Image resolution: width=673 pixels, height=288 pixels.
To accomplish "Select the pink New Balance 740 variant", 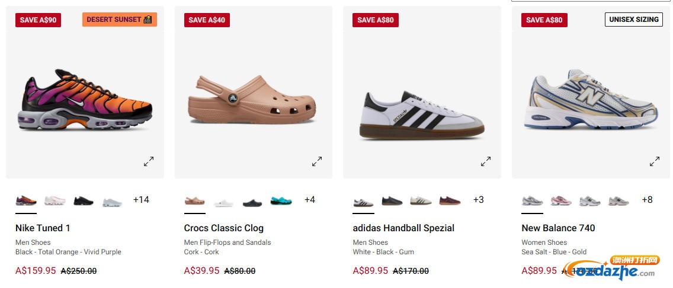I will [561, 201].
